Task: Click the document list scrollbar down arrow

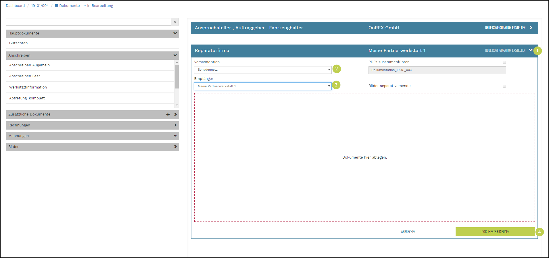Action: (177, 105)
